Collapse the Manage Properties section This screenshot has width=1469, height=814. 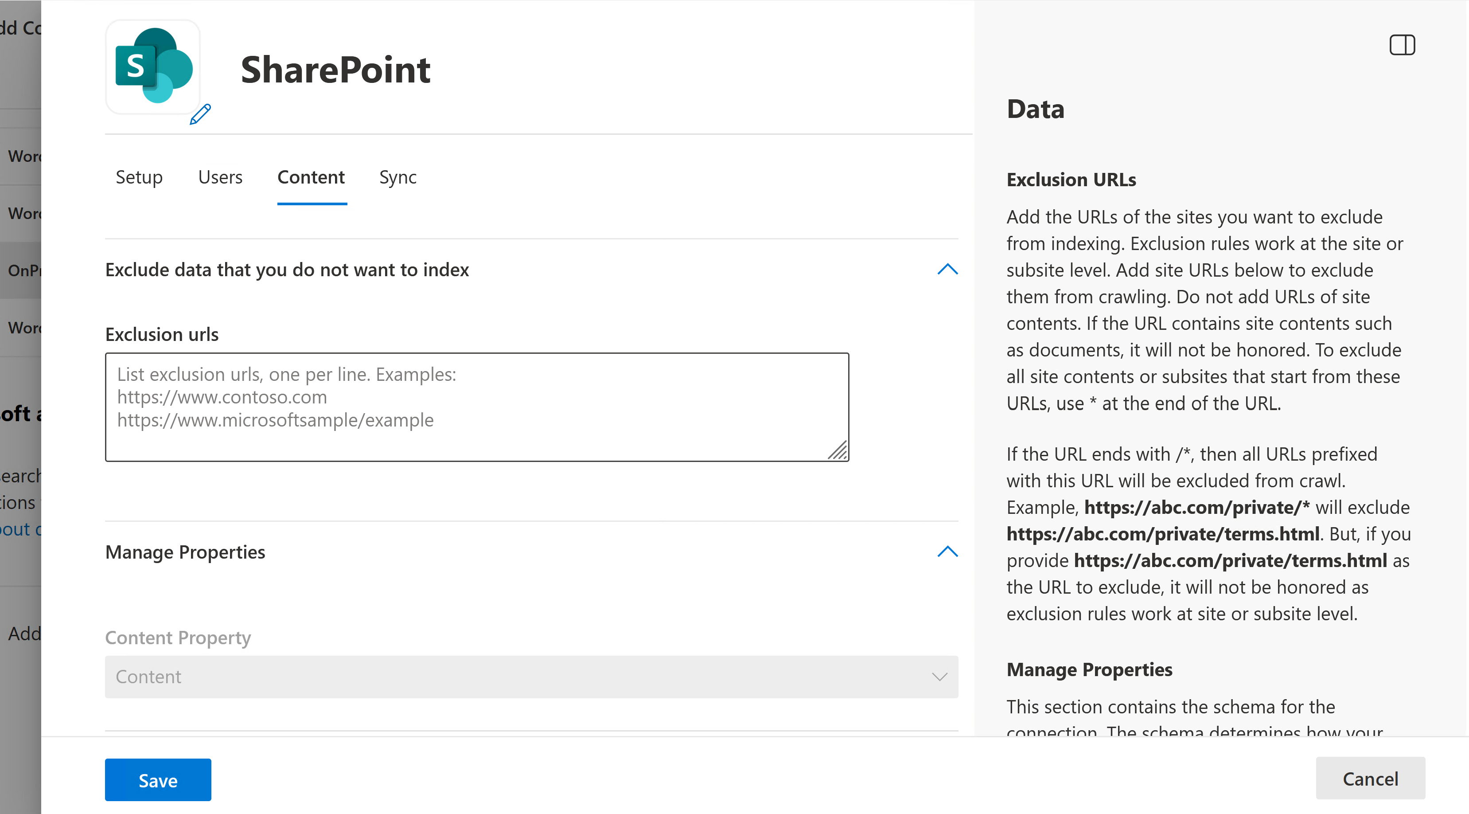pyautogui.click(x=947, y=552)
